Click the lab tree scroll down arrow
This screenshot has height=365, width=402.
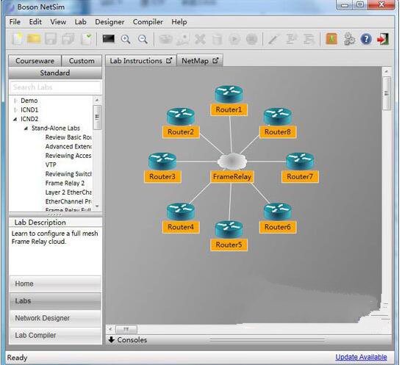[97, 206]
